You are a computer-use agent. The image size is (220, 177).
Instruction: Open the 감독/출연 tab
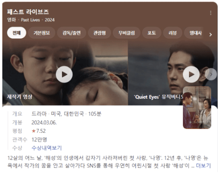[71, 33]
